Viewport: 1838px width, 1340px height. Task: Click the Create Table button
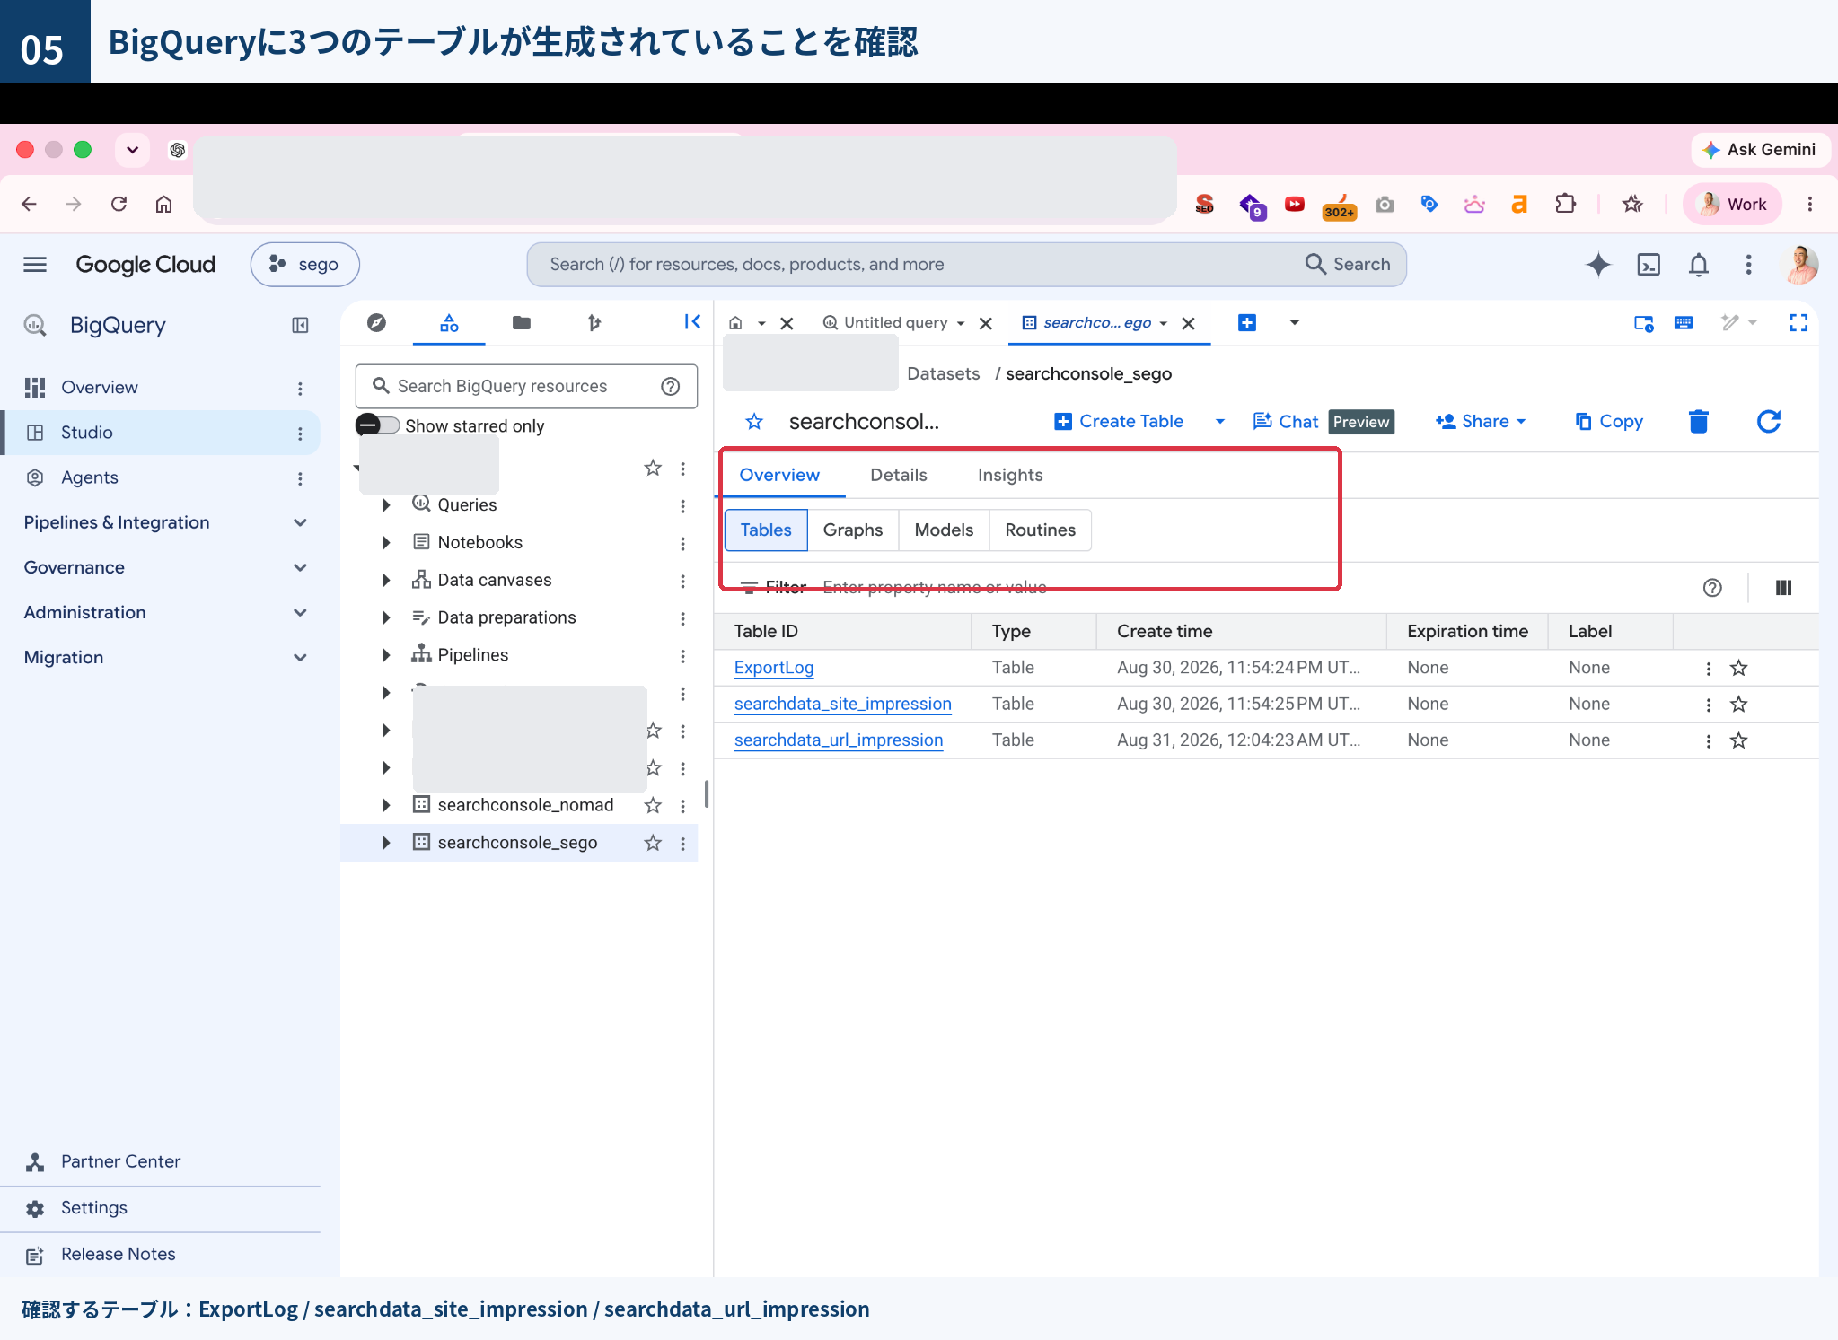1119,421
